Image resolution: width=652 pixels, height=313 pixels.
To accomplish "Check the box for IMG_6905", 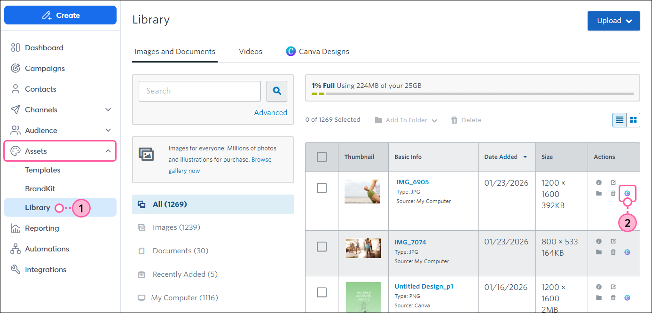I will 322,188.
